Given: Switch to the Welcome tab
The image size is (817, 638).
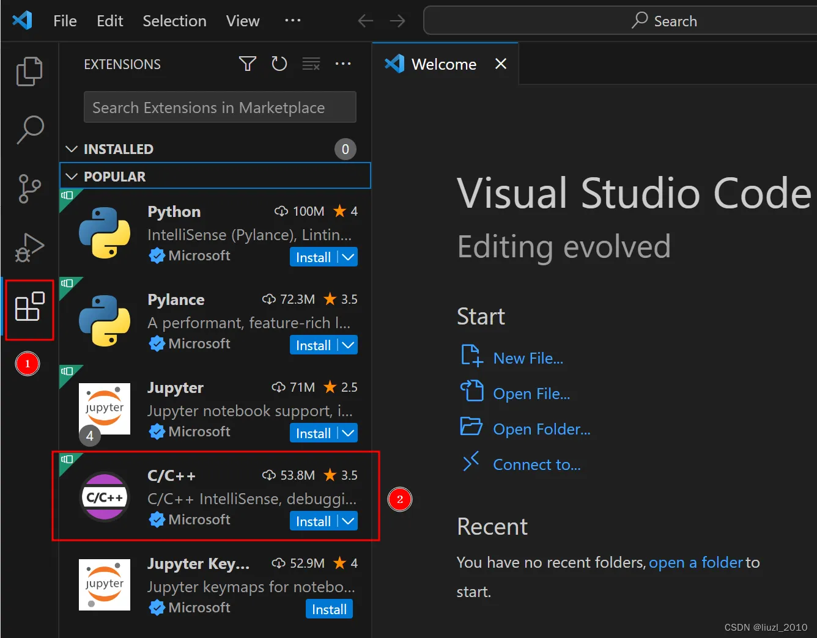Looking at the screenshot, I should click(443, 64).
